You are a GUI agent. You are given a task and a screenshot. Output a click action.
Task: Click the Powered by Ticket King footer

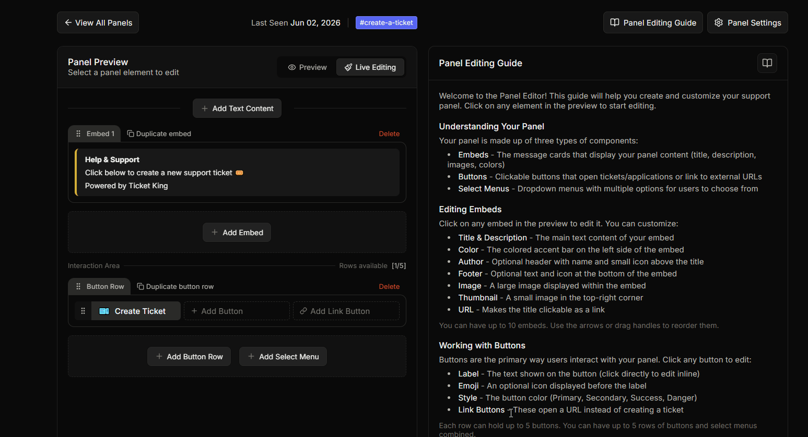click(x=126, y=186)
